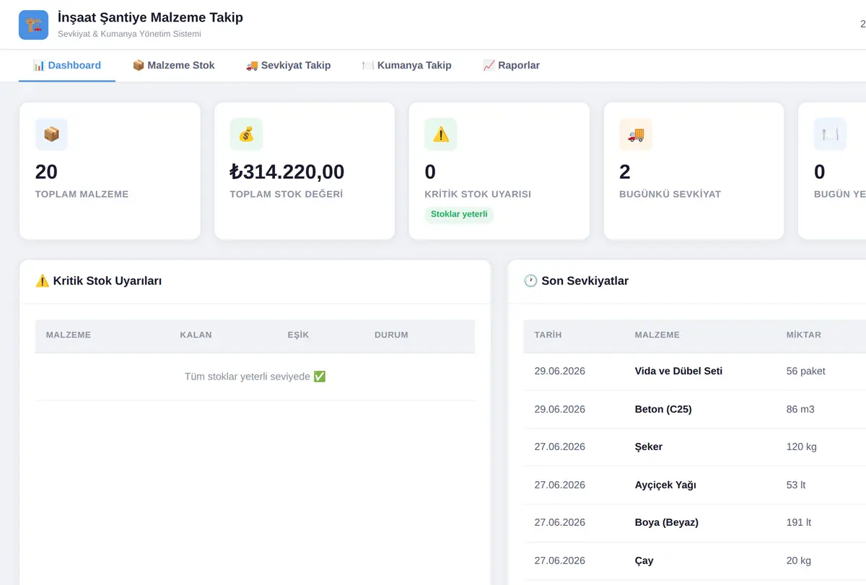The width and height of the screenshot is (866, 585).
Task: Click the Tüm stoklar yeterli seviyede message
Action: point(255,377)
